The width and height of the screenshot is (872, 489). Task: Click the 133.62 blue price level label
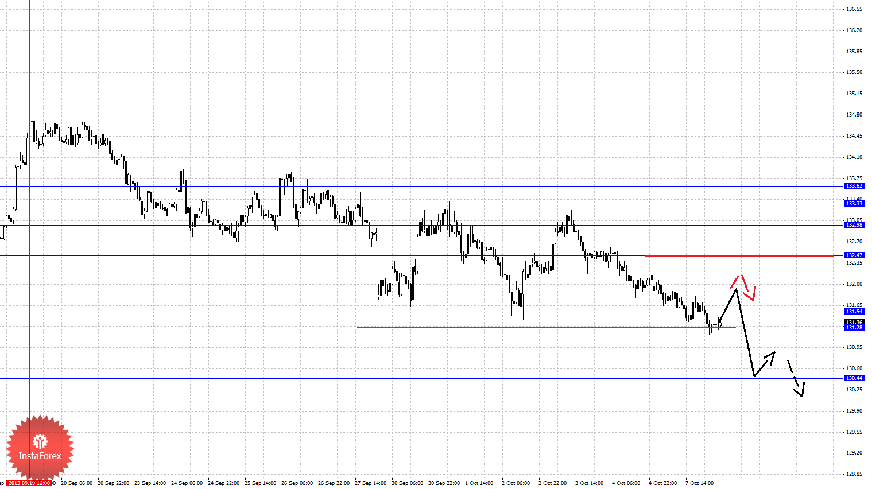[854, 186]
